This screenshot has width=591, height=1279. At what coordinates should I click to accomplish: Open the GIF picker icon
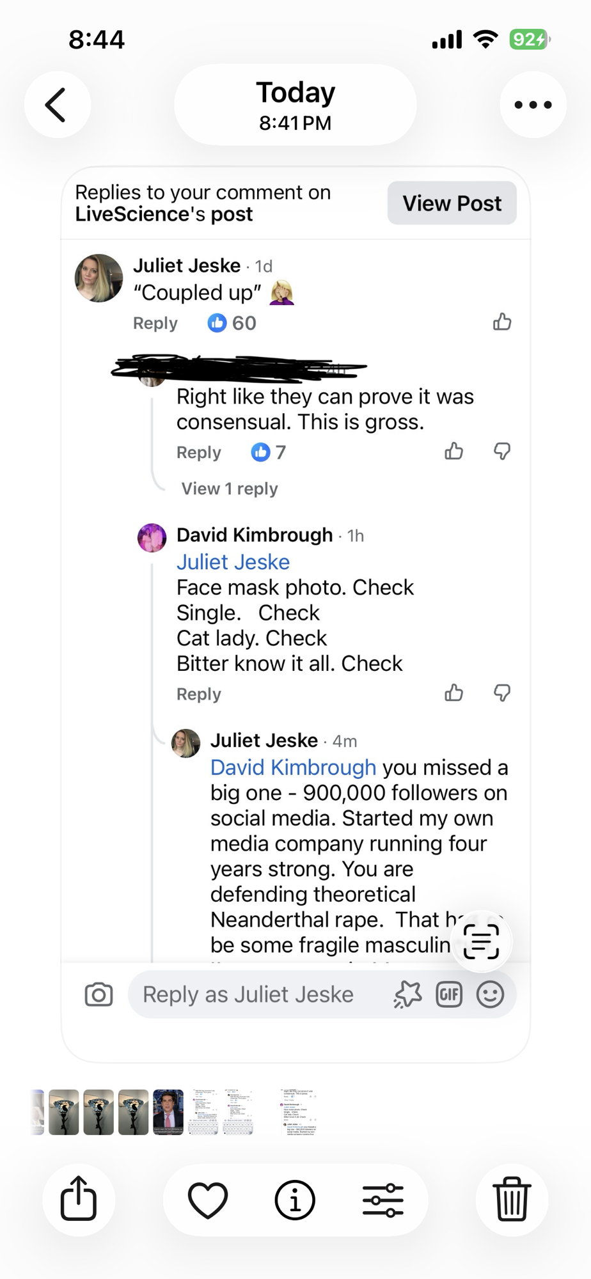449,994
